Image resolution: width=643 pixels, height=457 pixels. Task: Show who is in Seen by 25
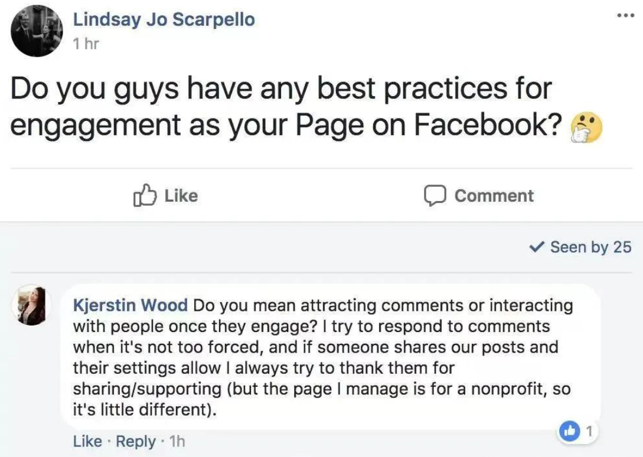point(590,247)
